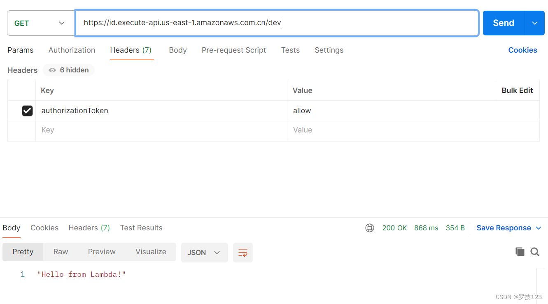This screenshot has width=548, height=304.
Task: Select the Pretty view
Action: tap(23, 252)
